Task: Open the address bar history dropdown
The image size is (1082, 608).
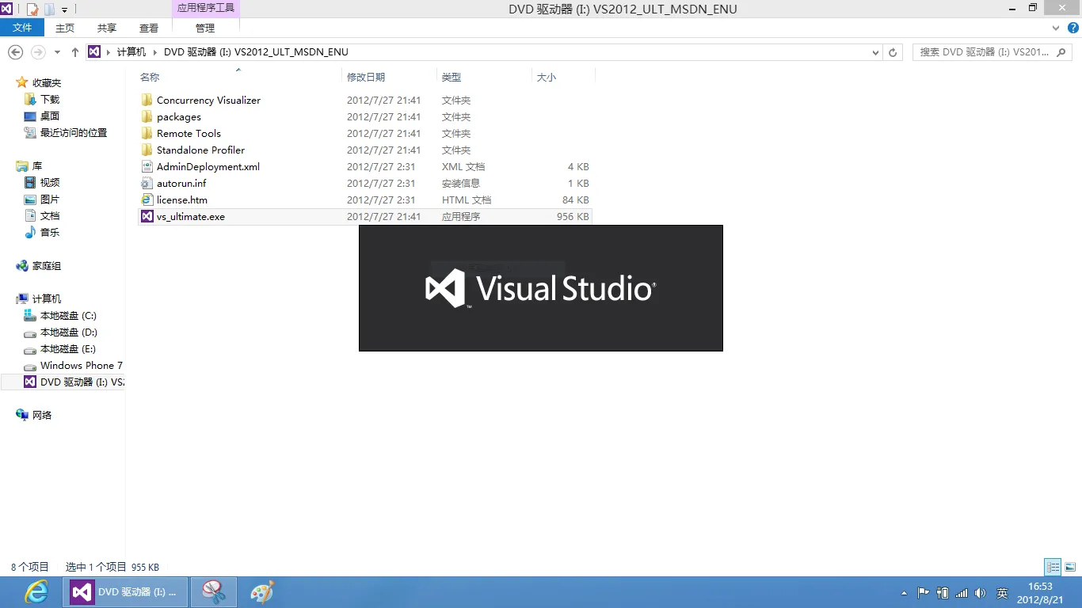Action: (x=875, y=52)
